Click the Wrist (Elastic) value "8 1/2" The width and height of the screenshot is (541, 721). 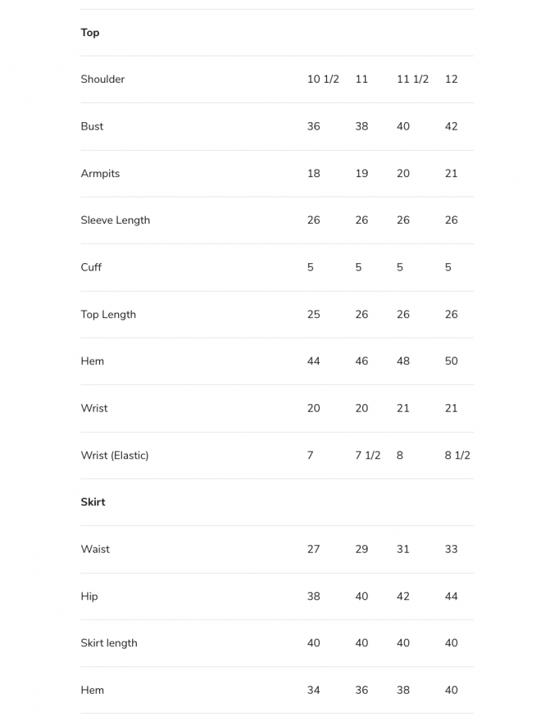tap(457, 456)
